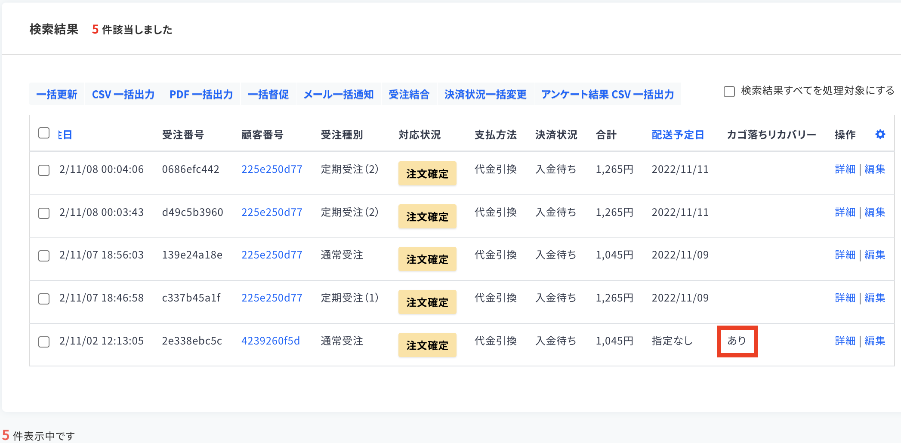The height and width of the screenshot is (443, 901).
Task: Click the 一括更新 bulk update button
Action: (57, 94)
